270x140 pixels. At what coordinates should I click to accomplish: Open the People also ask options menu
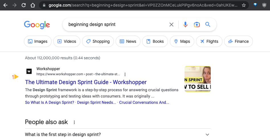74,122
